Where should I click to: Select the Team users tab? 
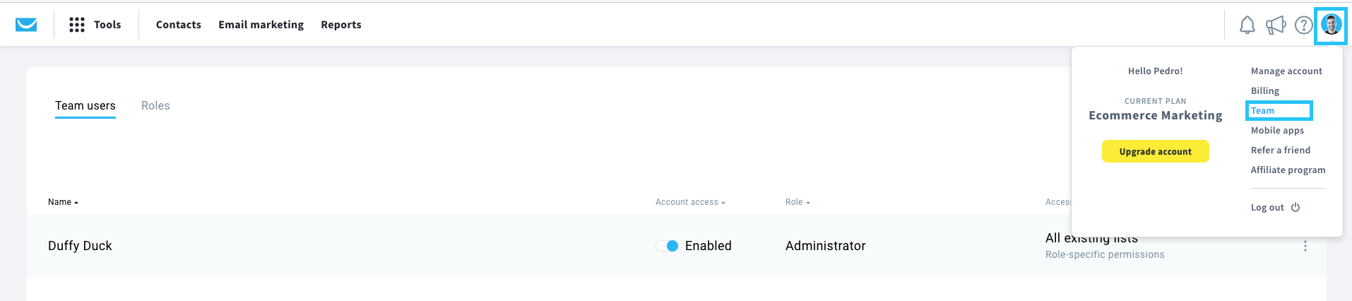[x=85, y=106]
